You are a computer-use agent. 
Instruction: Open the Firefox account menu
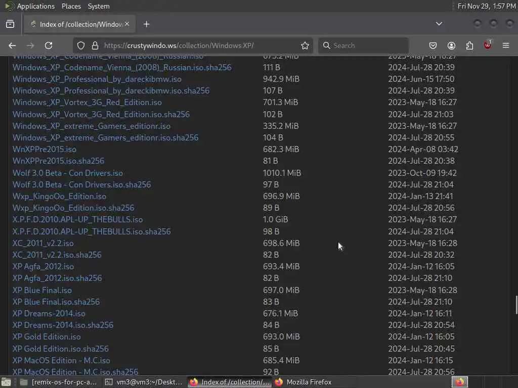pos(451,45)
